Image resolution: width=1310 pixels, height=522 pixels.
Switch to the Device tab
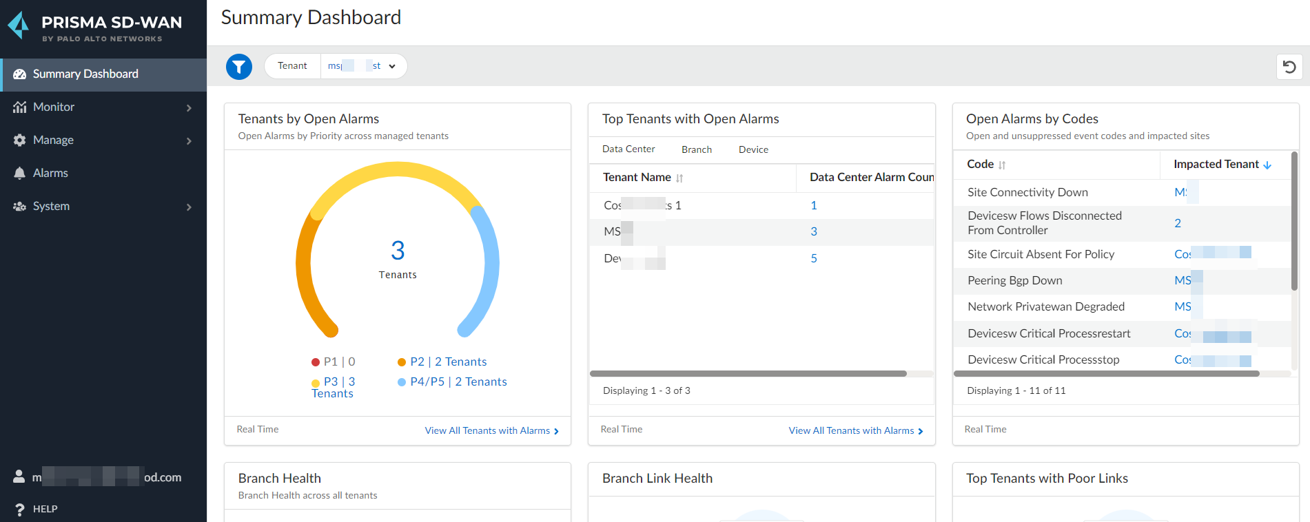753,149
